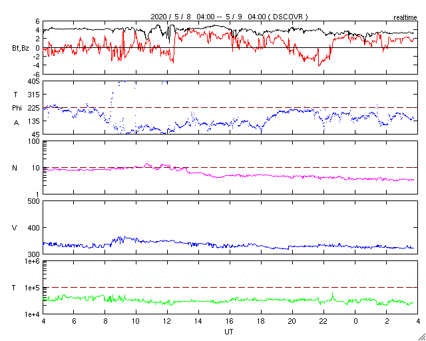426x341 pixels.
Task: Click the '400' tick label on the velocity panel
Action: tap(34, 228)
